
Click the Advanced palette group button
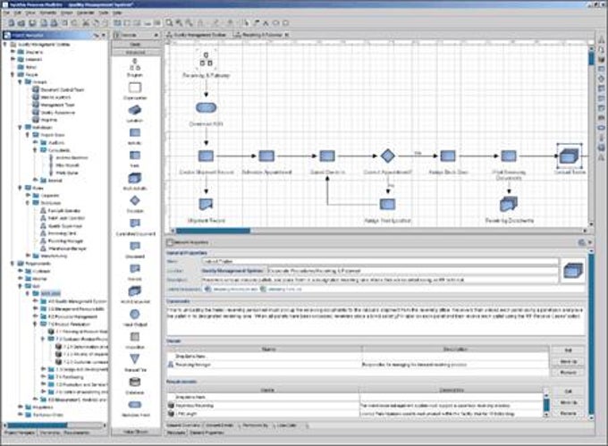coord(135,52)
